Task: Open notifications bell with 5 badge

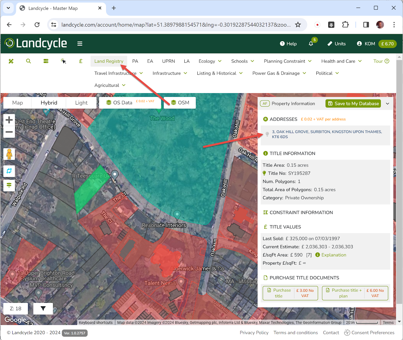Action: [x=311, y=43]
